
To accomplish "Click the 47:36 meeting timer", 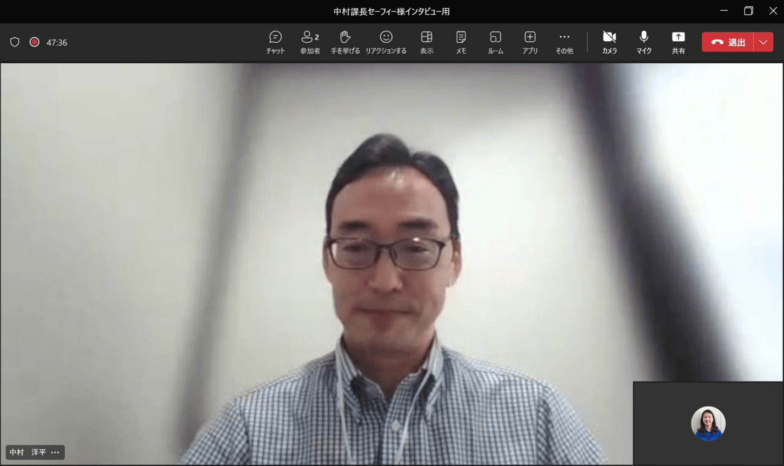I will (57, 43).
